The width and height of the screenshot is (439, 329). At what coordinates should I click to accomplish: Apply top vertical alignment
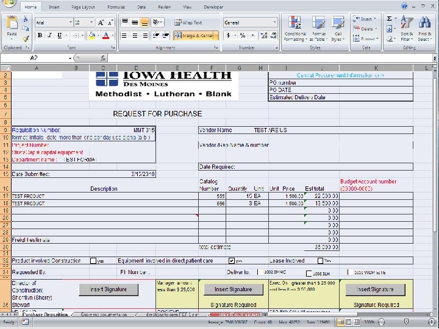click(125, 22)
